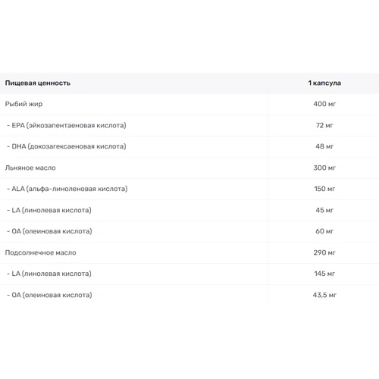Click the '290 мг' value

pyautogui.click(x=324, y=252)
